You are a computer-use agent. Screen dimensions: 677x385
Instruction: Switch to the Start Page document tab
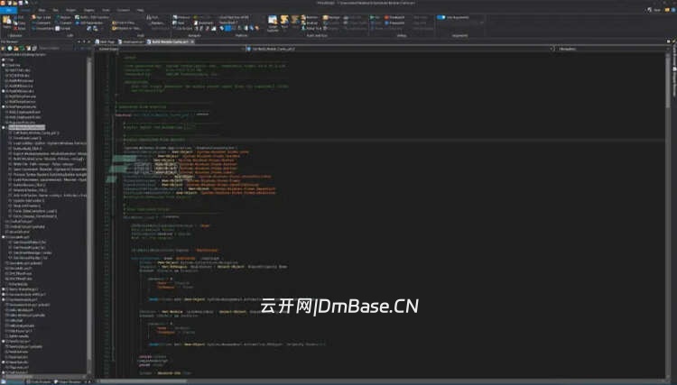point(105,41)
